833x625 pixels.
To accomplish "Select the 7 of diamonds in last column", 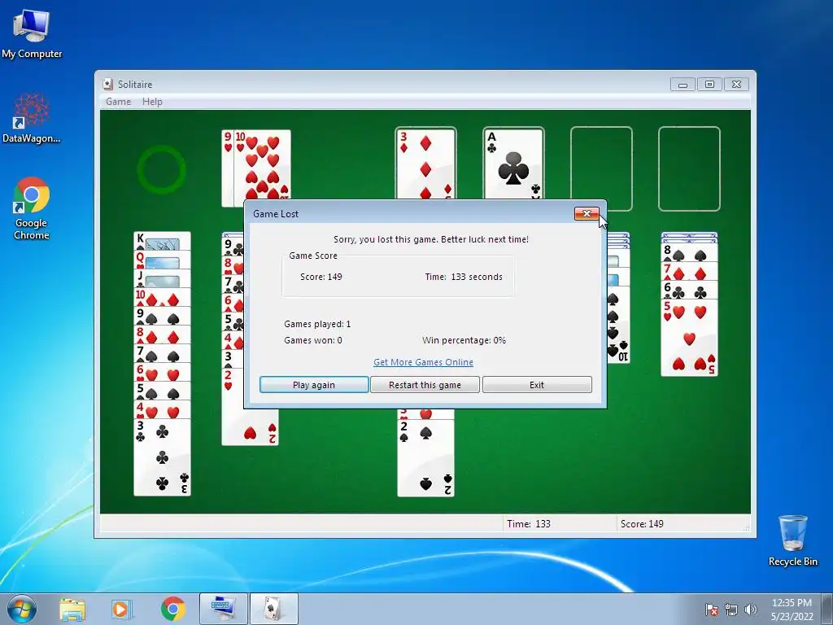I will [x=689, y=272].
